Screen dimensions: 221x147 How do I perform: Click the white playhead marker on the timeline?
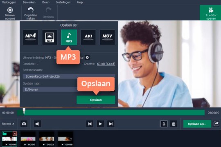(x=24, y=111)
